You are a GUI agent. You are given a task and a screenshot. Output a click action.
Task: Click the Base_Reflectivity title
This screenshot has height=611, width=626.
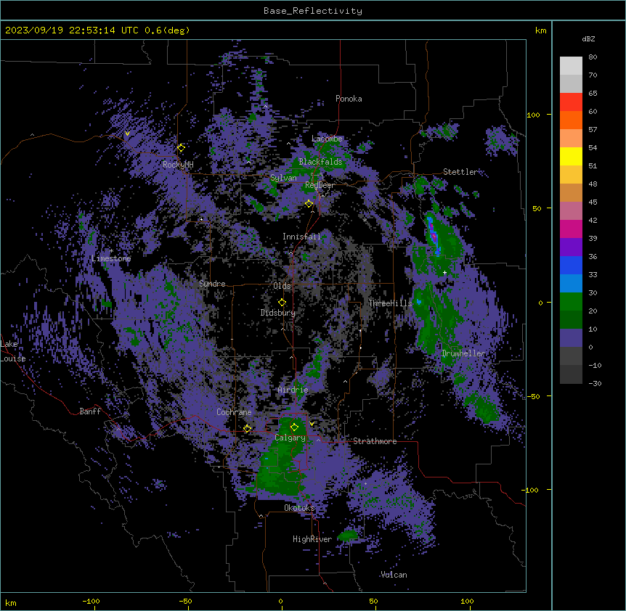[313, 11]
